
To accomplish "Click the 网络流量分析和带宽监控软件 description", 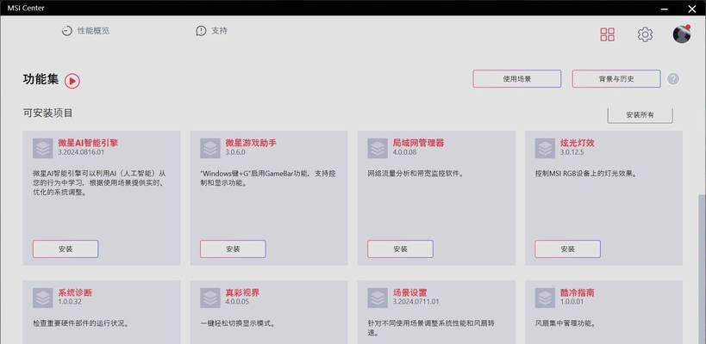I will pos(415,173).
